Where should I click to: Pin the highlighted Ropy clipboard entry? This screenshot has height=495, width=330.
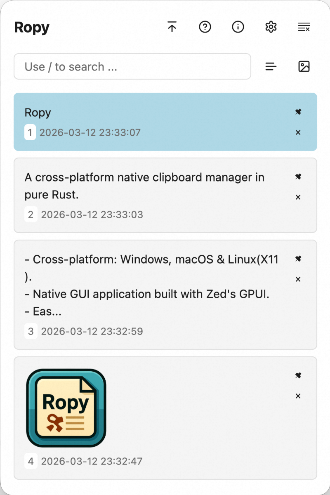click(298, 112)
